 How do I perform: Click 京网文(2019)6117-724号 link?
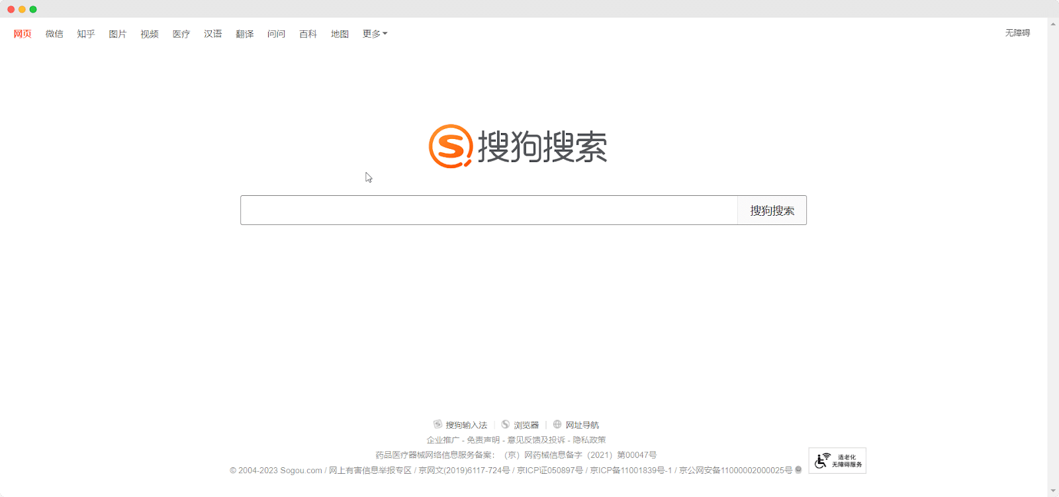point(464,471)
